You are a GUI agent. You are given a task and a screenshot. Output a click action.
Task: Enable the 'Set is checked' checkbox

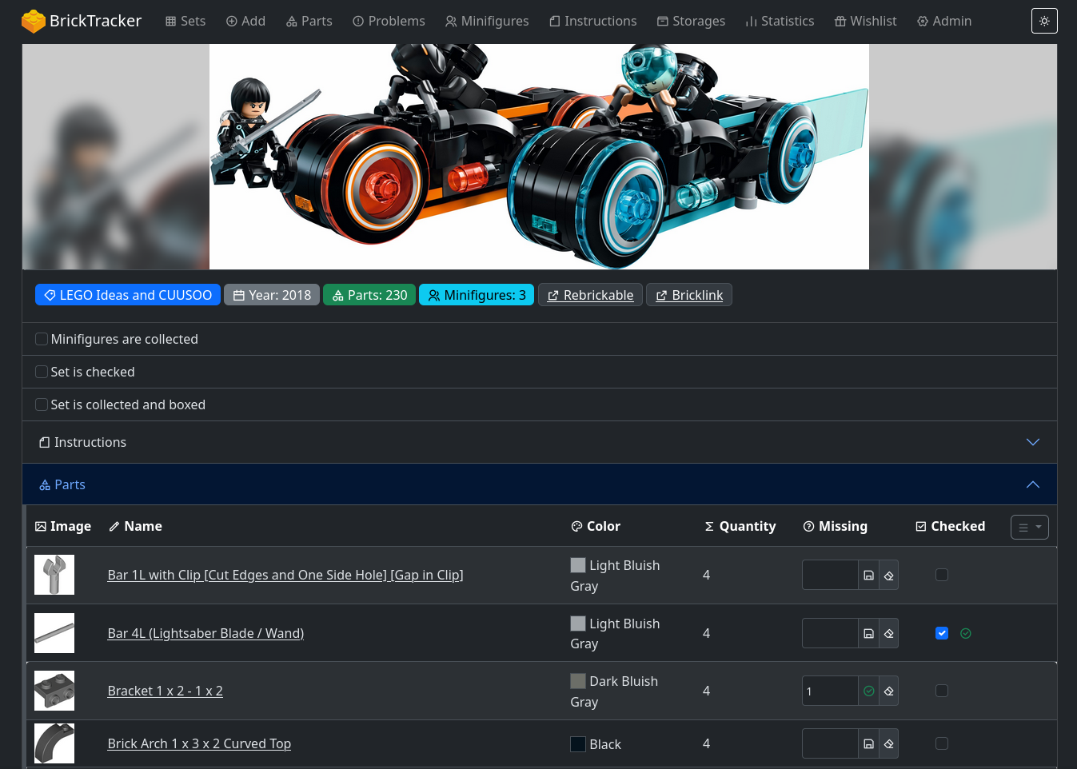[x=42, y=373]
